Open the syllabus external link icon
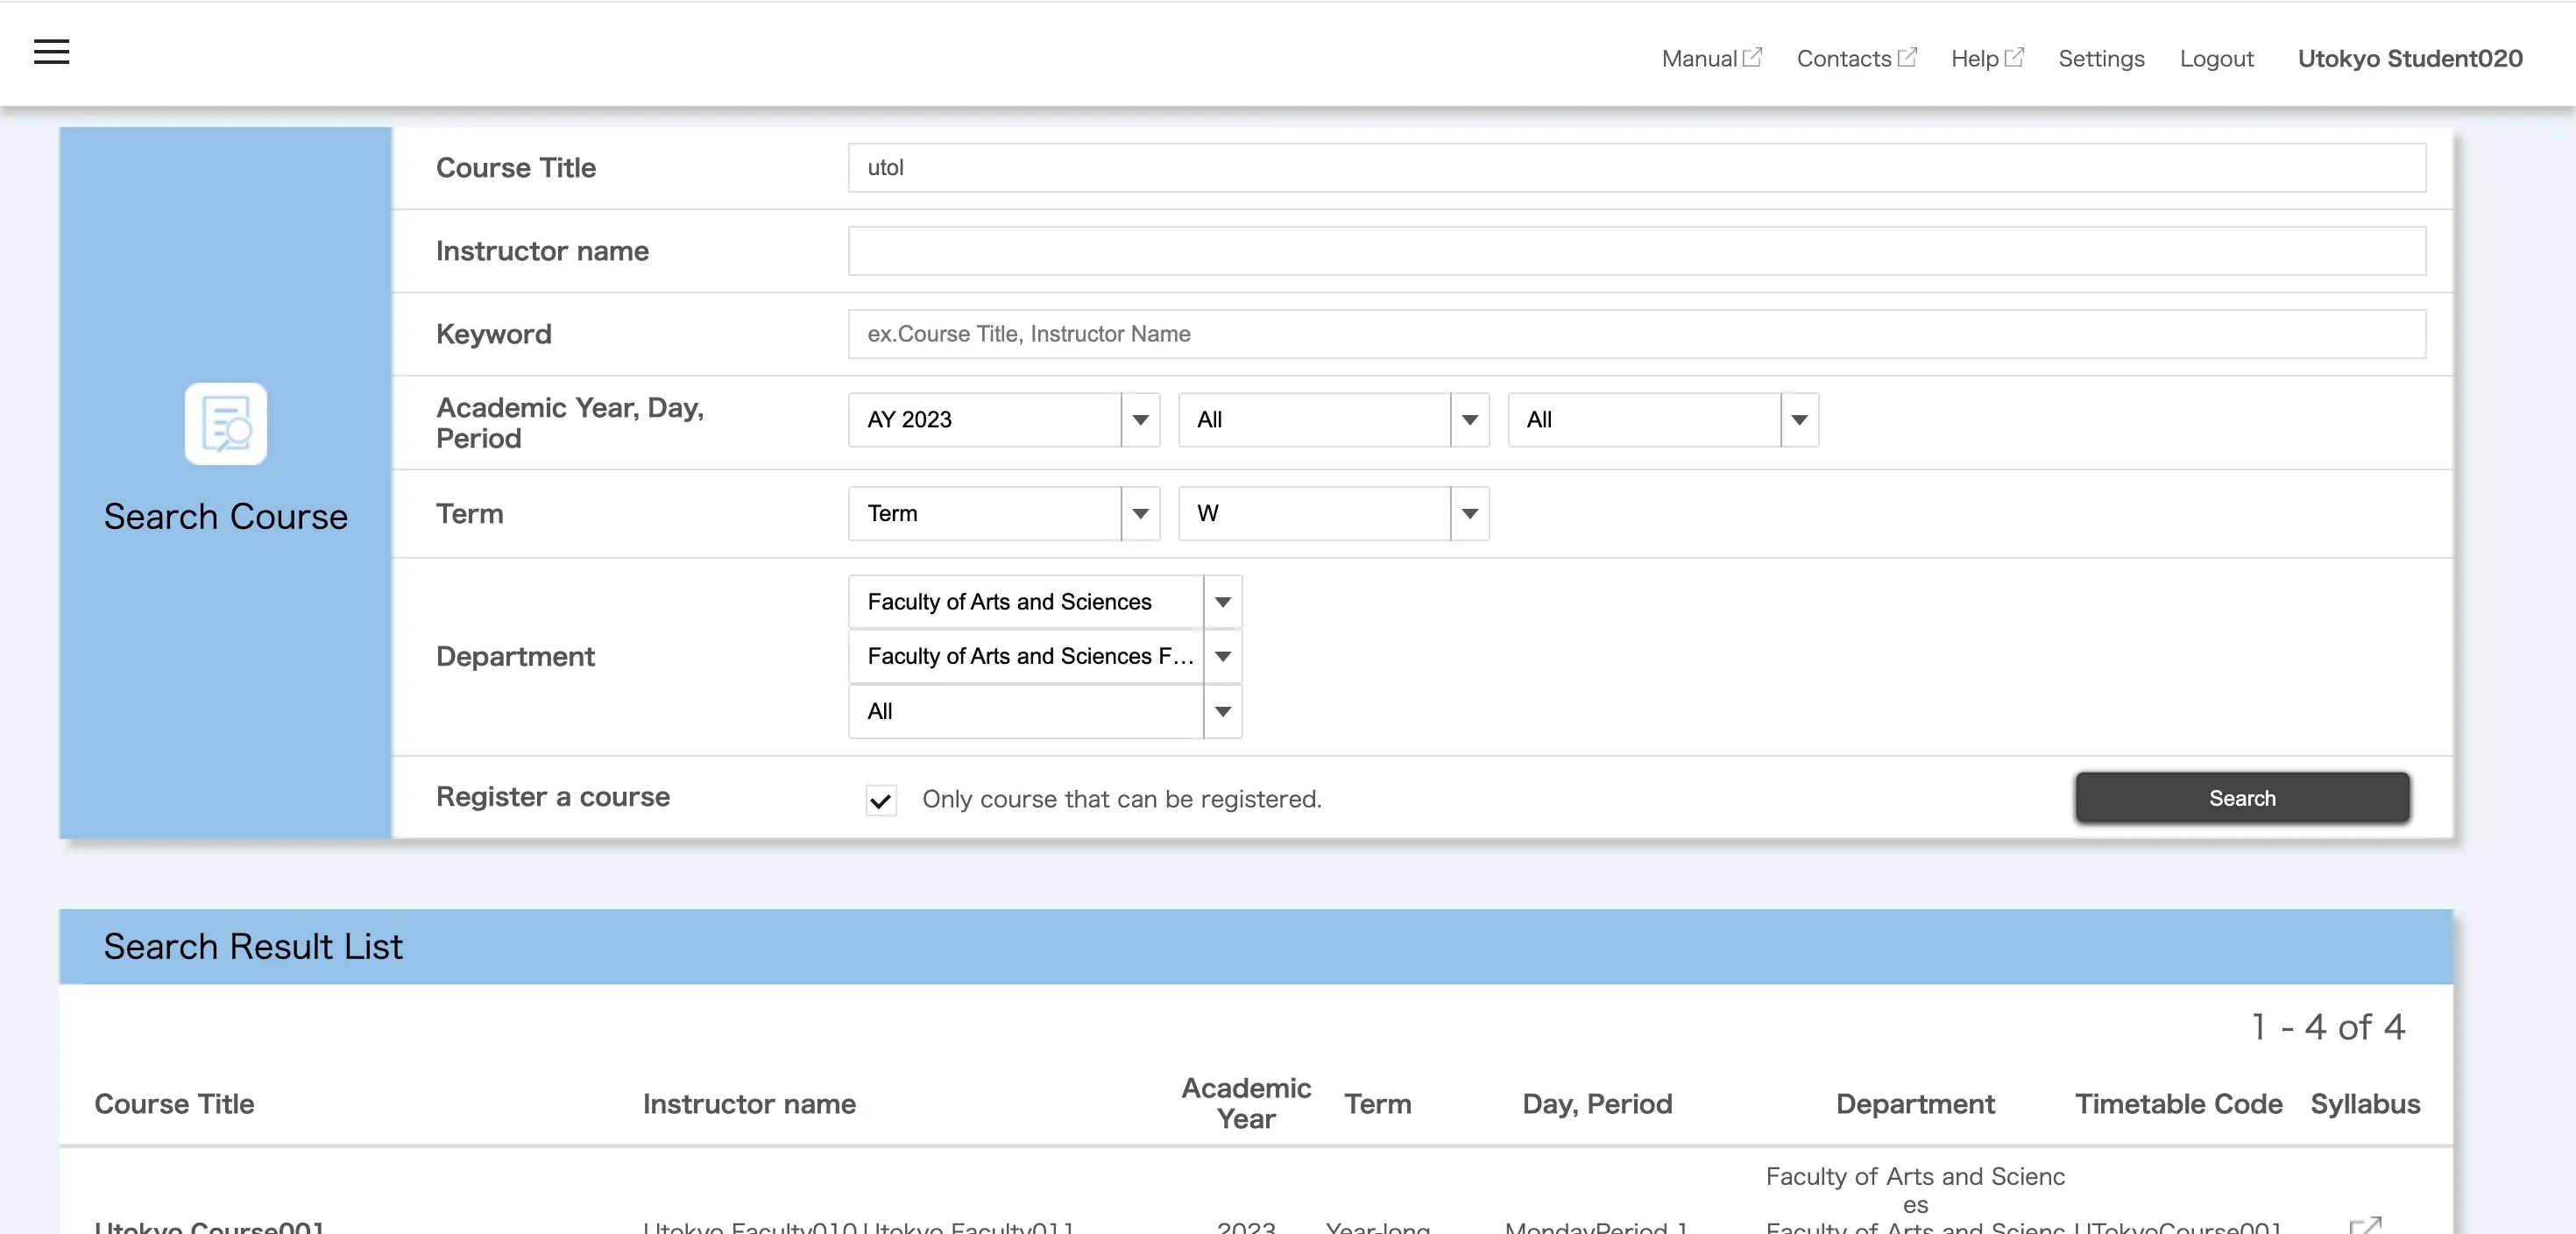This screenshot has height=1234, width=2576. [2365, 1225]
